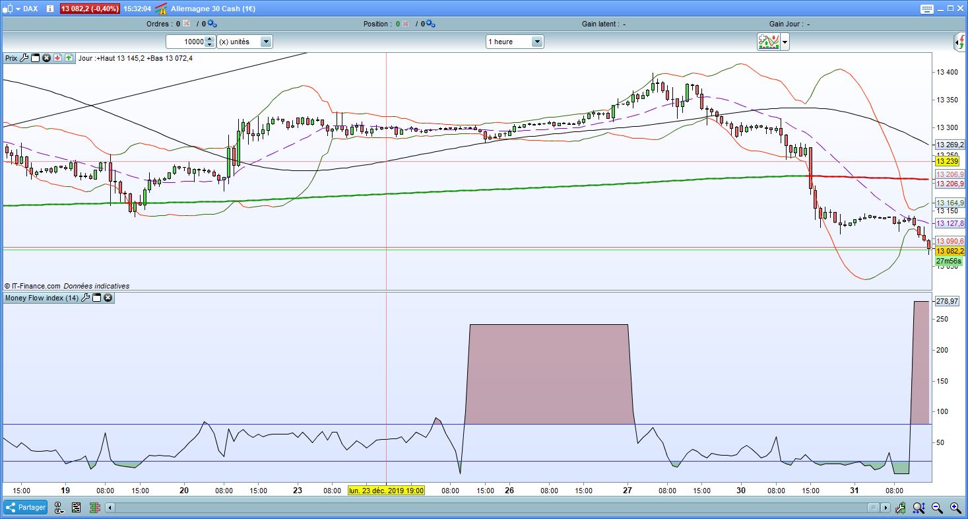Click the 27m56s countdown timer label
Image resolution: width=968 pixels, height=519 pixels.
948,261
